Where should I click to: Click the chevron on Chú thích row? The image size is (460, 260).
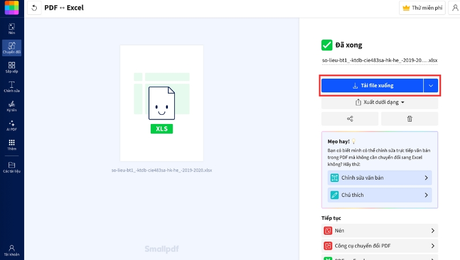pos(426,195)
